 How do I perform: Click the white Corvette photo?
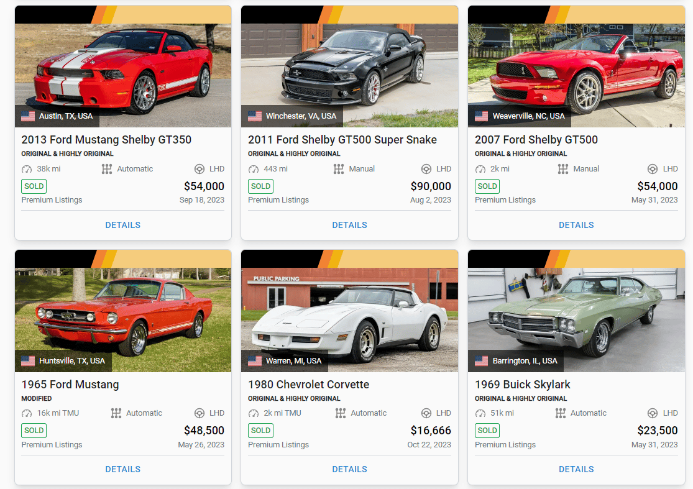(x=349, y=320)
